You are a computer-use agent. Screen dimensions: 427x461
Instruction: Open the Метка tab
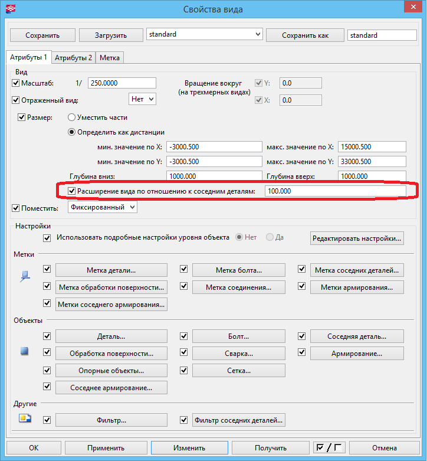tap(110, 57)
